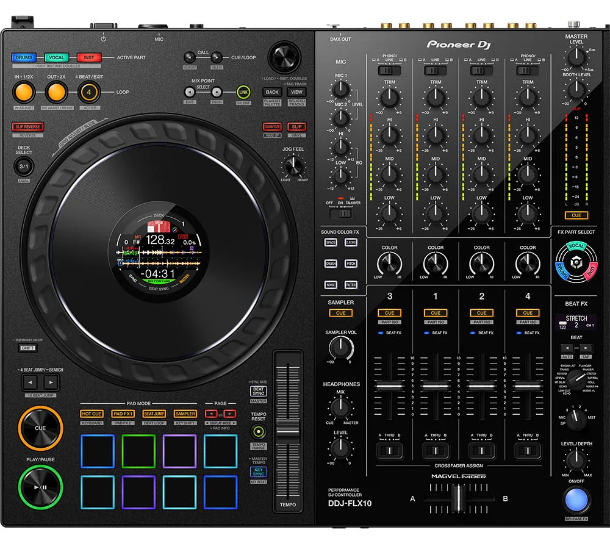Pick VOCAL in FX PART SELECT ring
This screenshot has width=610, height=549.
click(576, 246)
